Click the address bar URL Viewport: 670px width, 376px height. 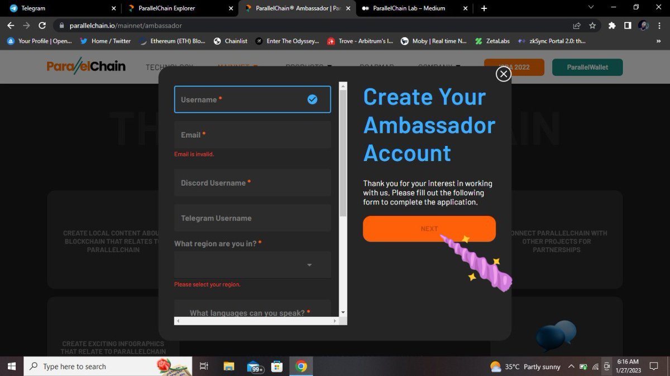tap(126, 26)
